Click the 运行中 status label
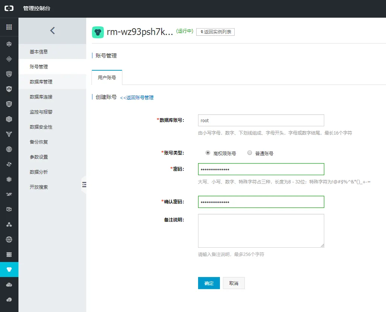 point(185,31)
